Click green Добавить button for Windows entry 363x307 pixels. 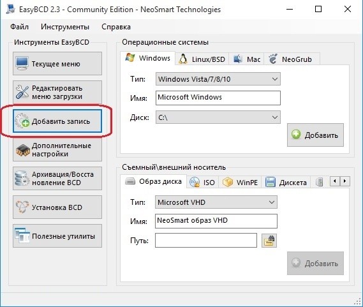pos(315,135)
